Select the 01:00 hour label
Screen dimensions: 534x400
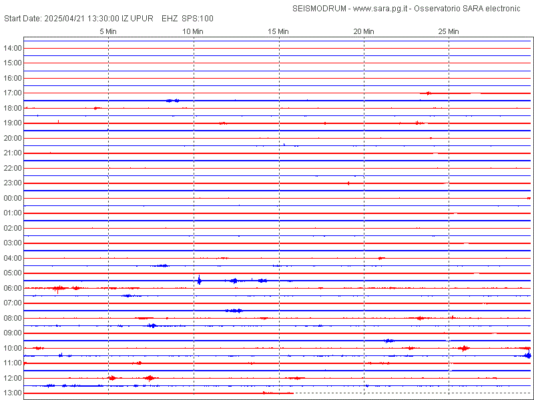pos(13,213)
